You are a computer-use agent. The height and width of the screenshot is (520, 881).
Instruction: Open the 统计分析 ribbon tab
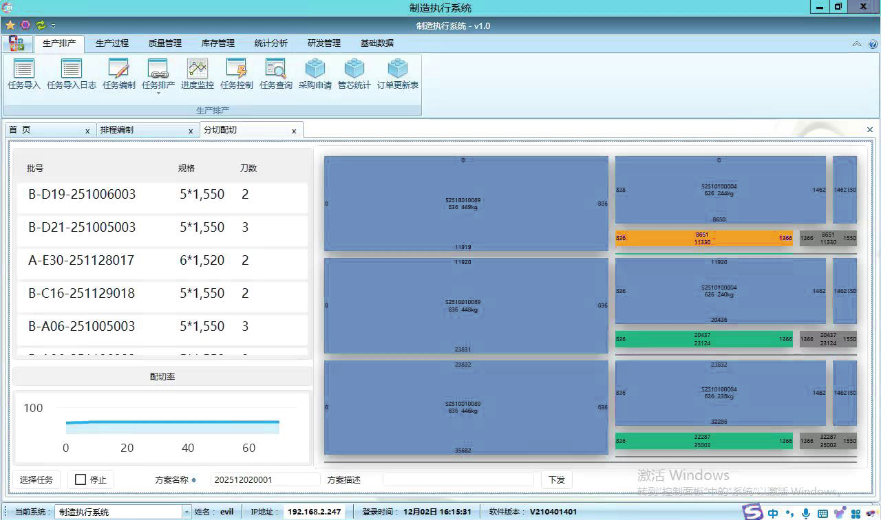click(271, 43)
